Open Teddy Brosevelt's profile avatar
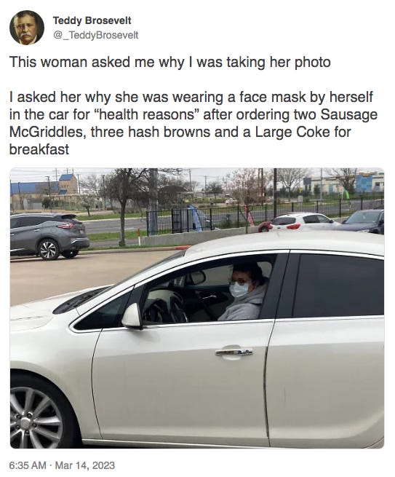 [x=27, y=28]
